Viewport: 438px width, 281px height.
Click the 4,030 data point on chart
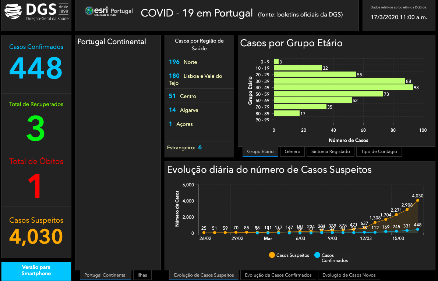417,200
